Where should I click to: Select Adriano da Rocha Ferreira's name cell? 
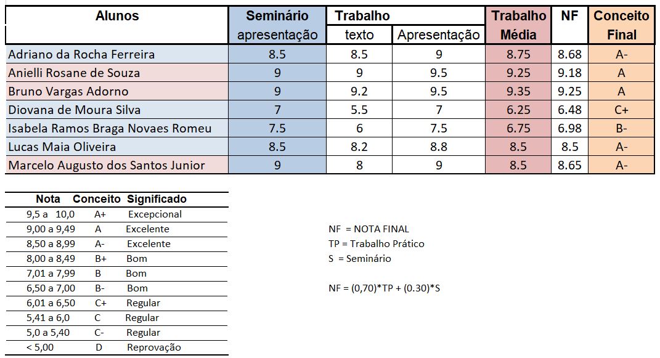click(x=81, y=54)
